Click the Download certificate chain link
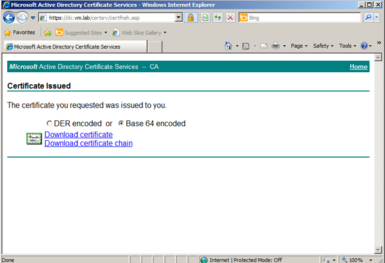This screenshot has height=263, width=385. 88,143
